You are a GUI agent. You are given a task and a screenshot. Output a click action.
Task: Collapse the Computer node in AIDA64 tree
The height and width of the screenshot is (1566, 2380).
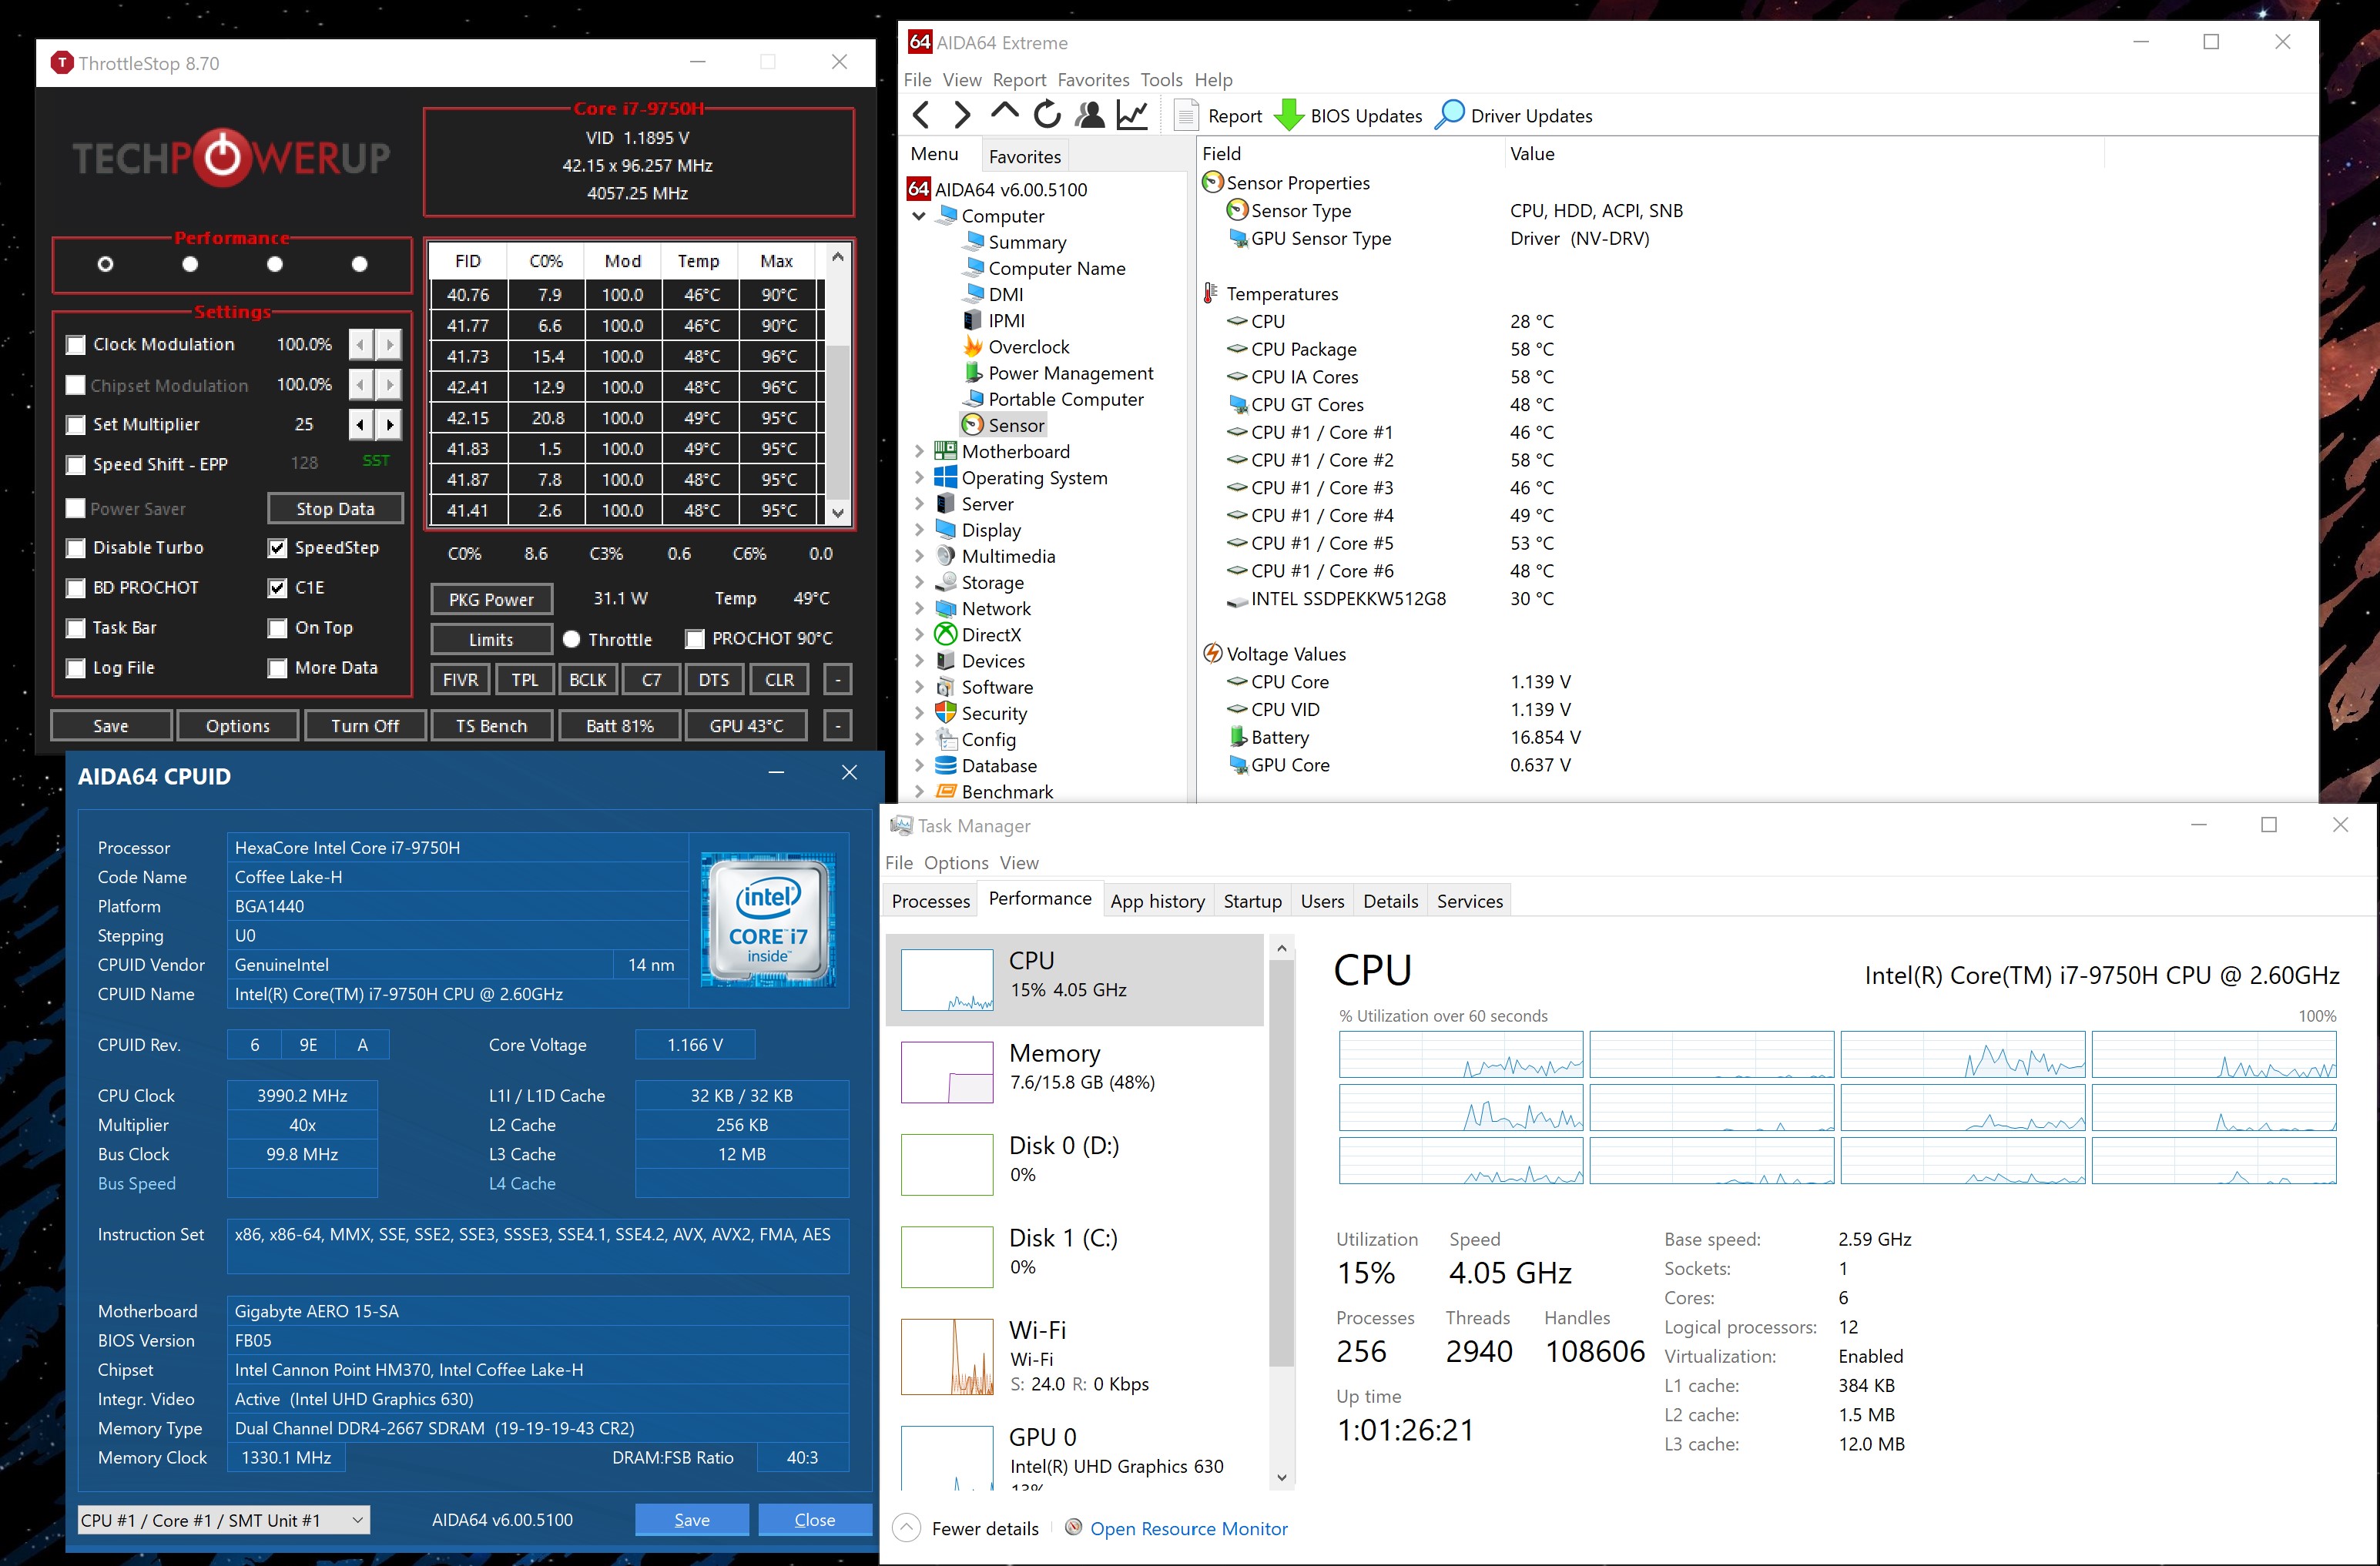click(x=918, y=216)
